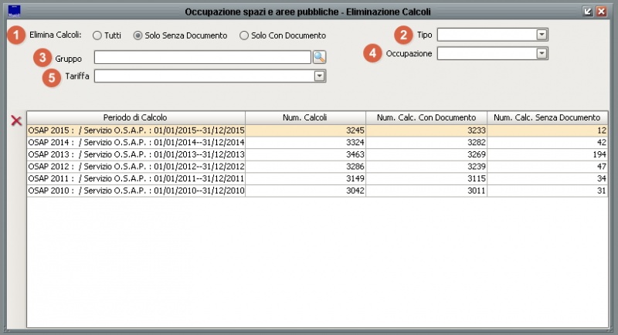Click the 3286 Num. Calcoli cell

(305, 167)
